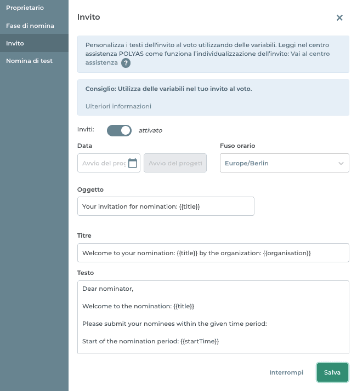Screen dimensions: 357x391
Task: Open the Ulteriori informazioni link
Action: (x=118, y=106)
